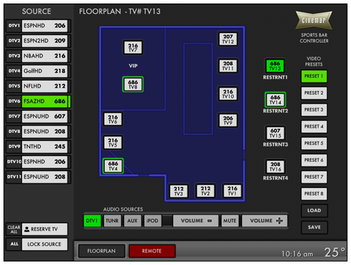Select the TV8 icon in VIP area

(x=133, y=84)
